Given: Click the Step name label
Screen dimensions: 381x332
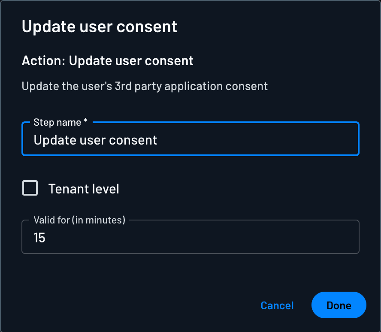Looking at the screenshot, I should [57, 122].
